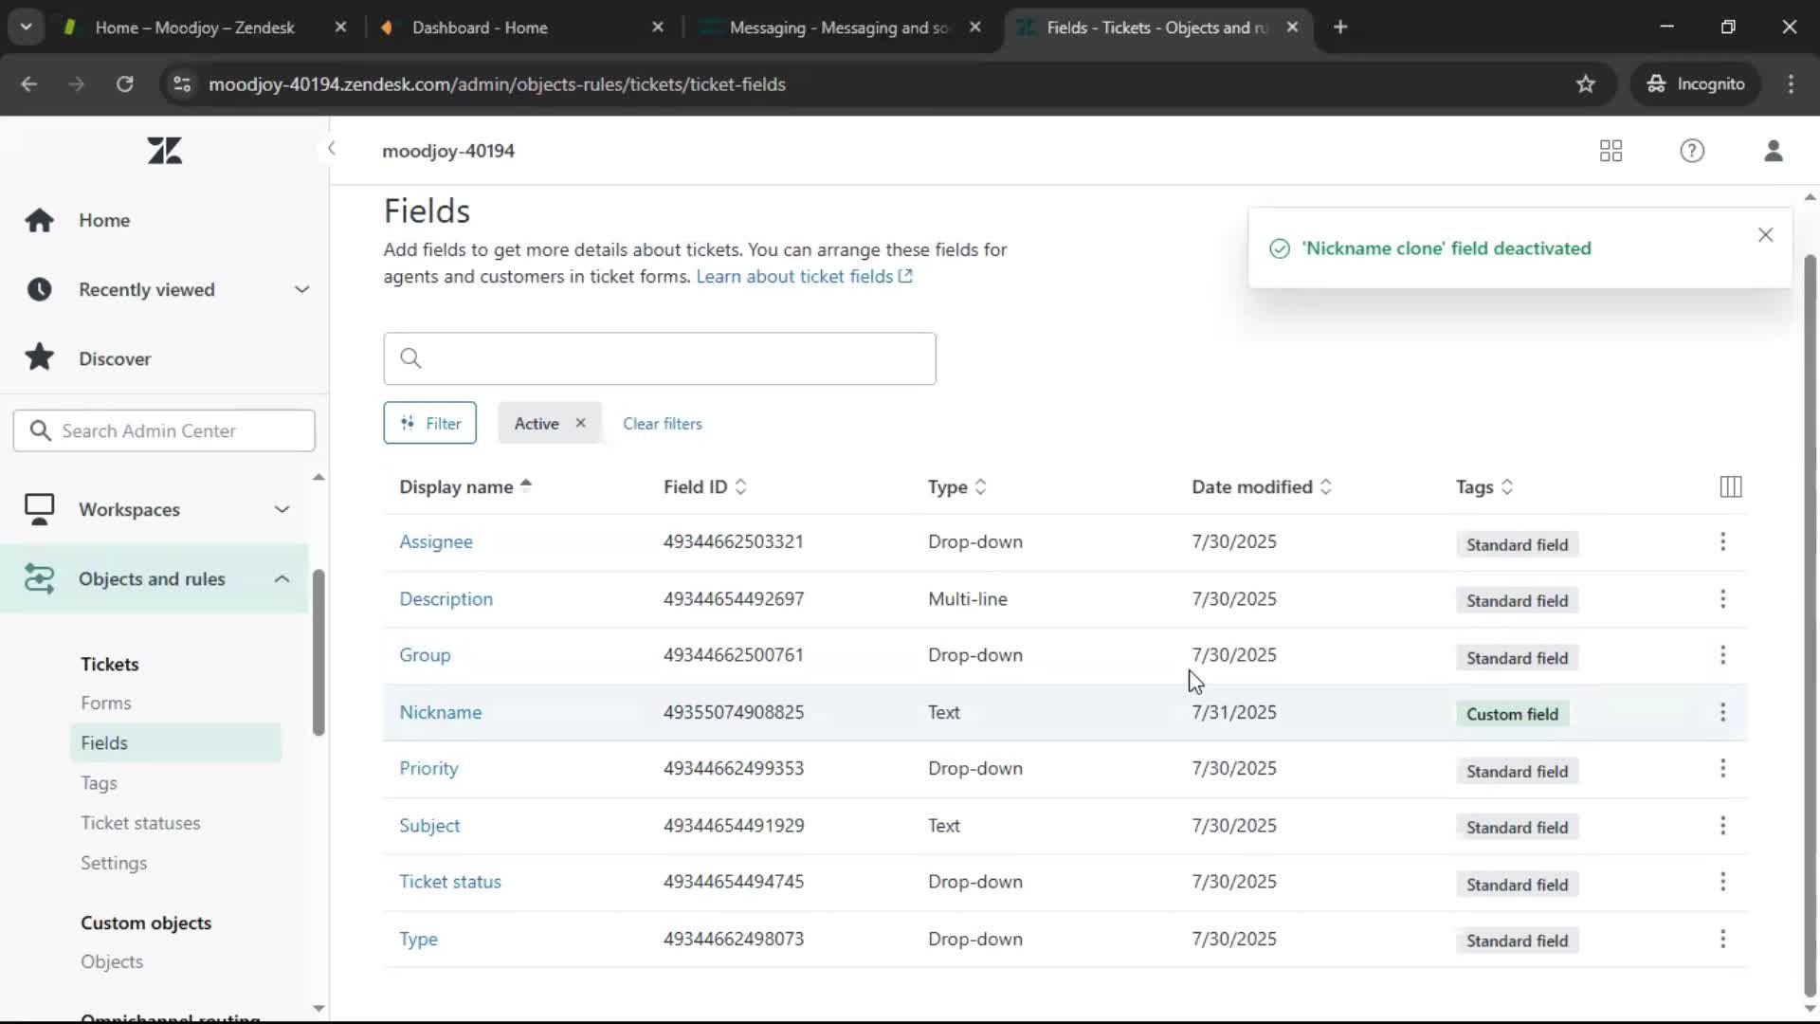
Task: Open the Priority field link
Action: (x=428, y=768)
